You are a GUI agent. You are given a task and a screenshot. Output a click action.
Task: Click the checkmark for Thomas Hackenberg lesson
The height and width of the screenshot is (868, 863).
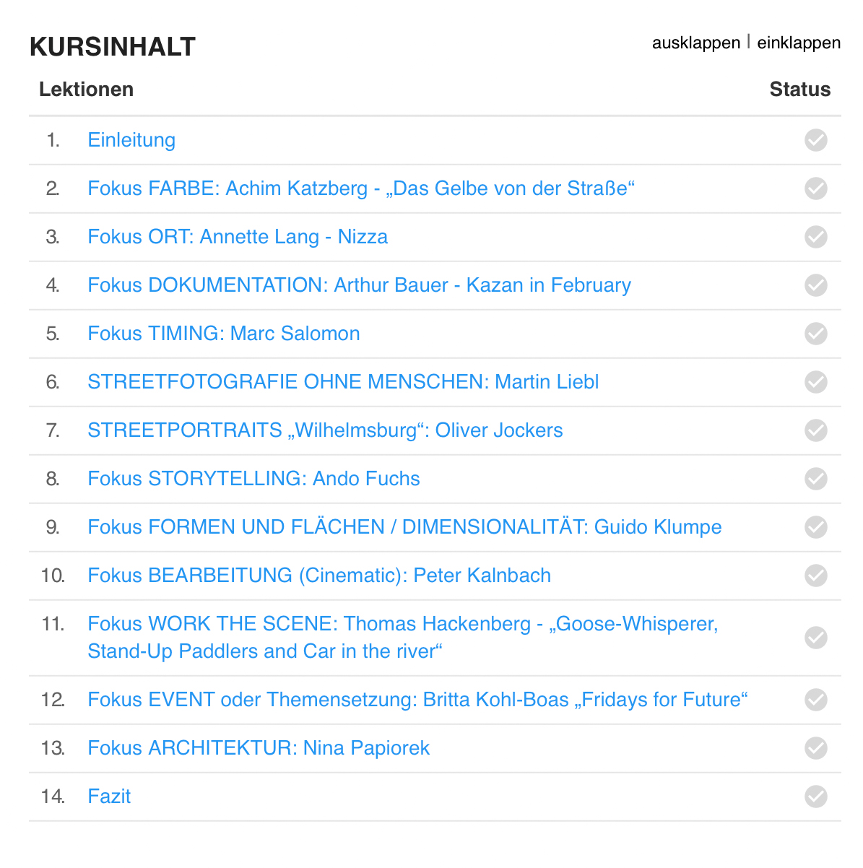(815, 638)
